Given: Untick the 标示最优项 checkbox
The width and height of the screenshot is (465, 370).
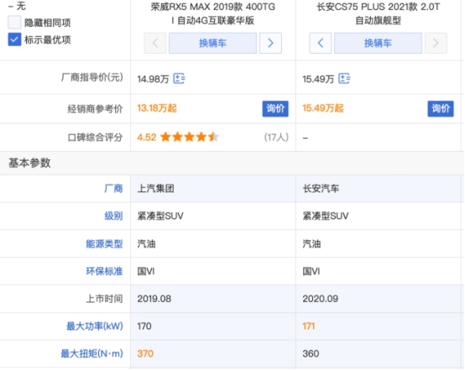Looking at the screenshot, I should pyautogui.click(x=14, y=39).
